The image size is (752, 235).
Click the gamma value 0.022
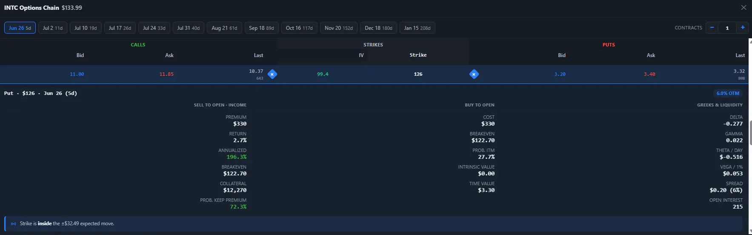[x=735, y=140]
